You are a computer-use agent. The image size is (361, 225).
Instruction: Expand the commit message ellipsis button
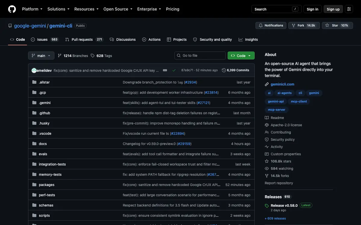[x=165, y=70]
